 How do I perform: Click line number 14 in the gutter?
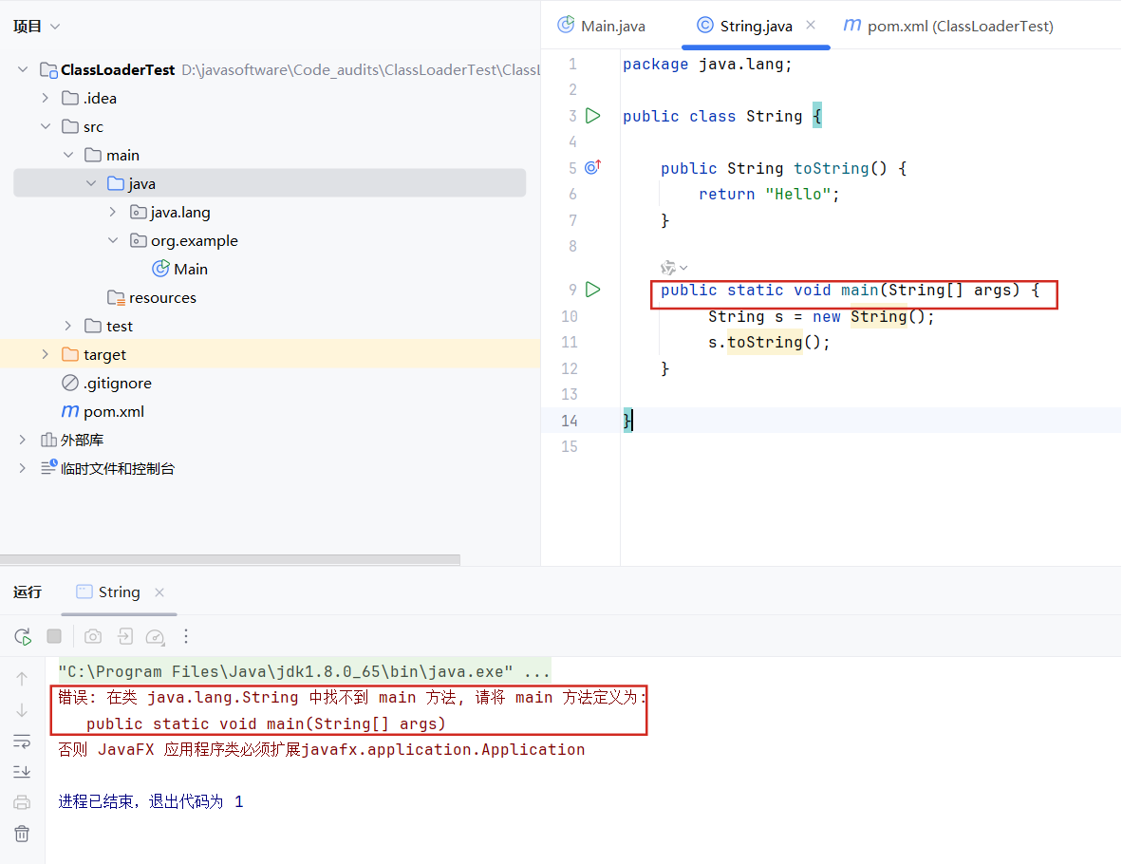(569, 421)
